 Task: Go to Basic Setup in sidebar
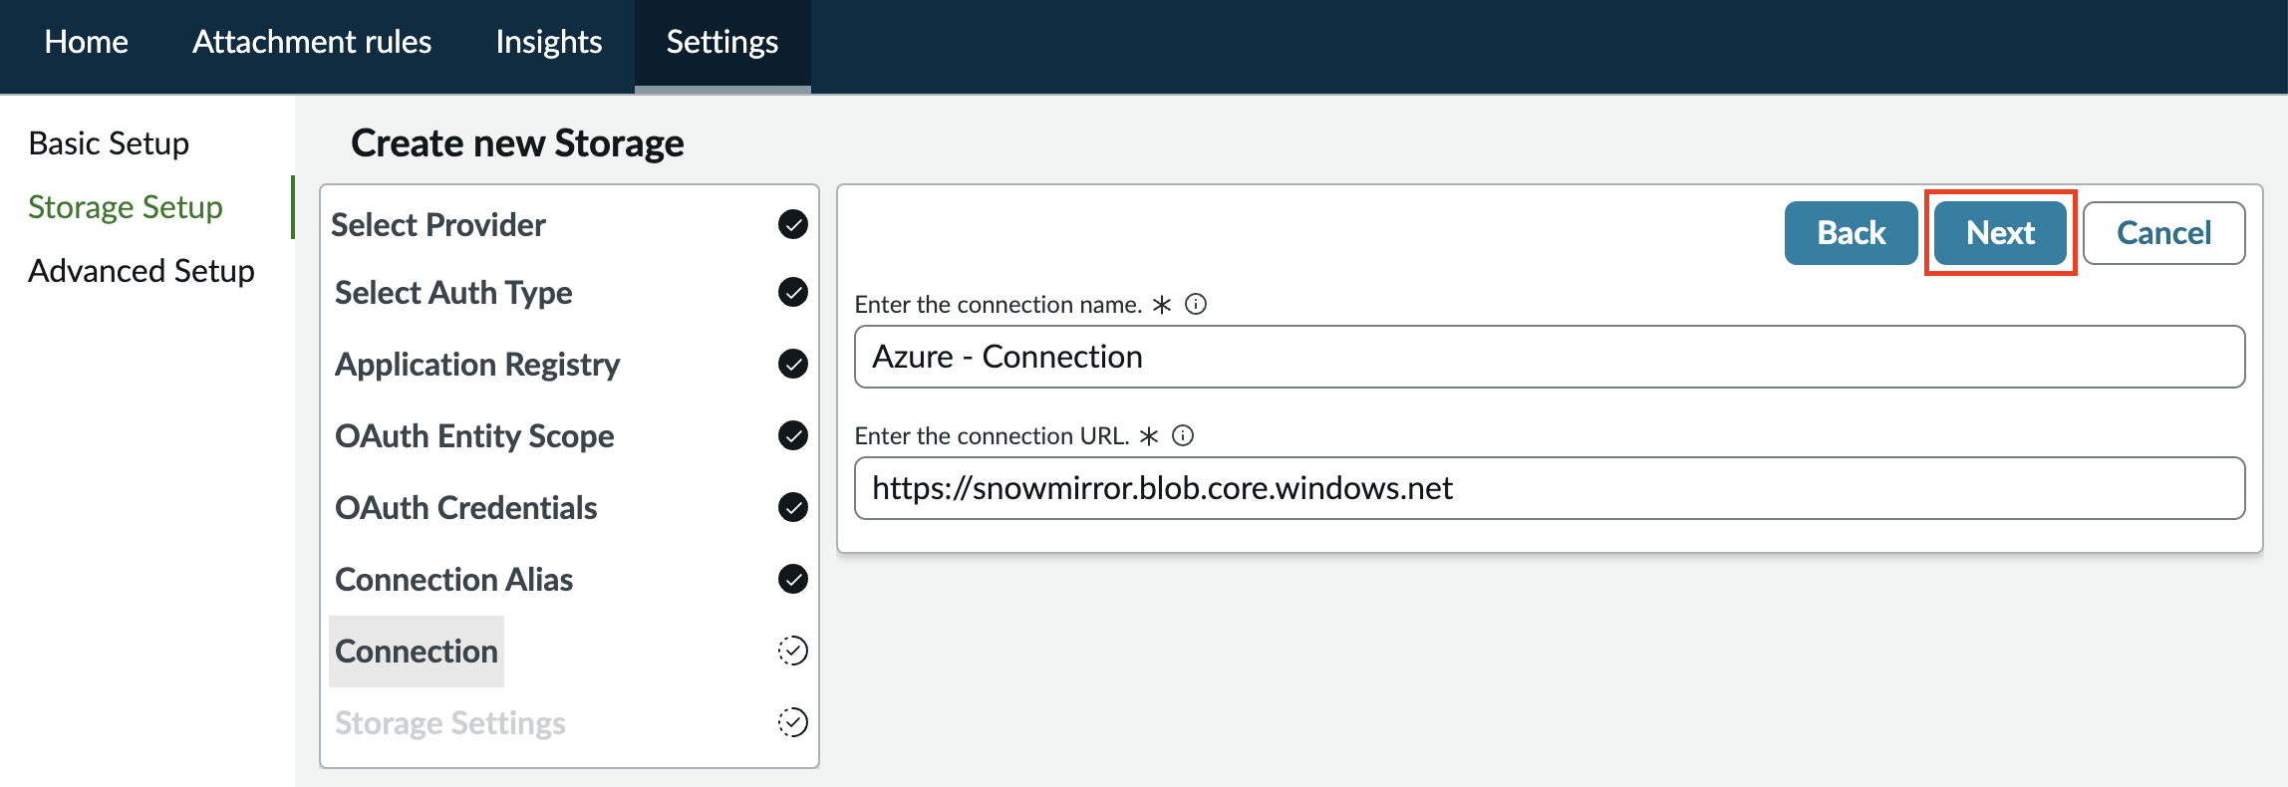pyautogui.click(x=109, y=143)
